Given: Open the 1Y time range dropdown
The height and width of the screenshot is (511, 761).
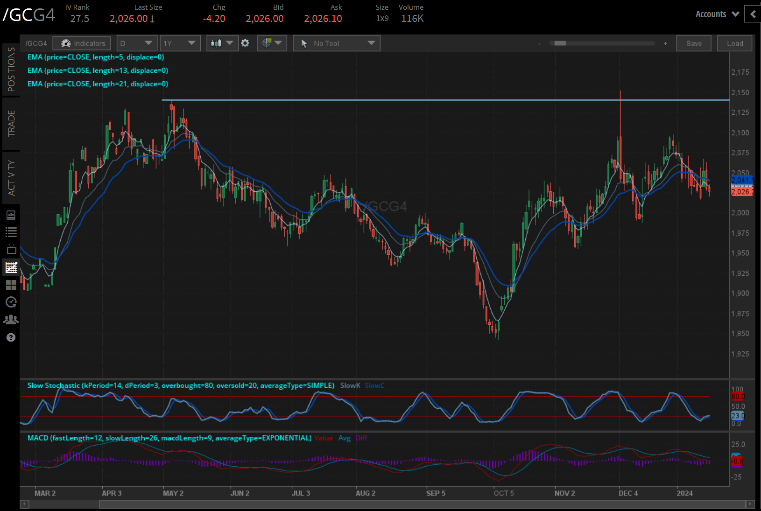Looking at the screenshot, I should click(180, 43).
